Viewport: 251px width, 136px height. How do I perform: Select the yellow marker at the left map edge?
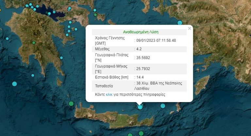[0, 10]
